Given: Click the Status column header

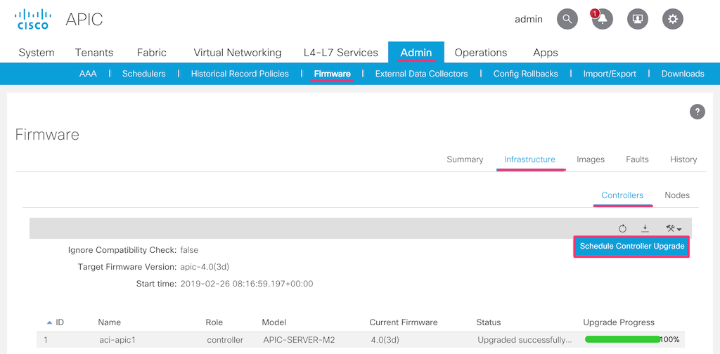Looking at the screenshot, I should click(489, 322).
